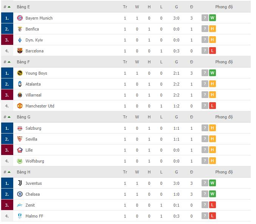Click the Manchester Utd crest icon
Image resolution: width=256 pixels, height=224 pixels.
coord(20,106)
